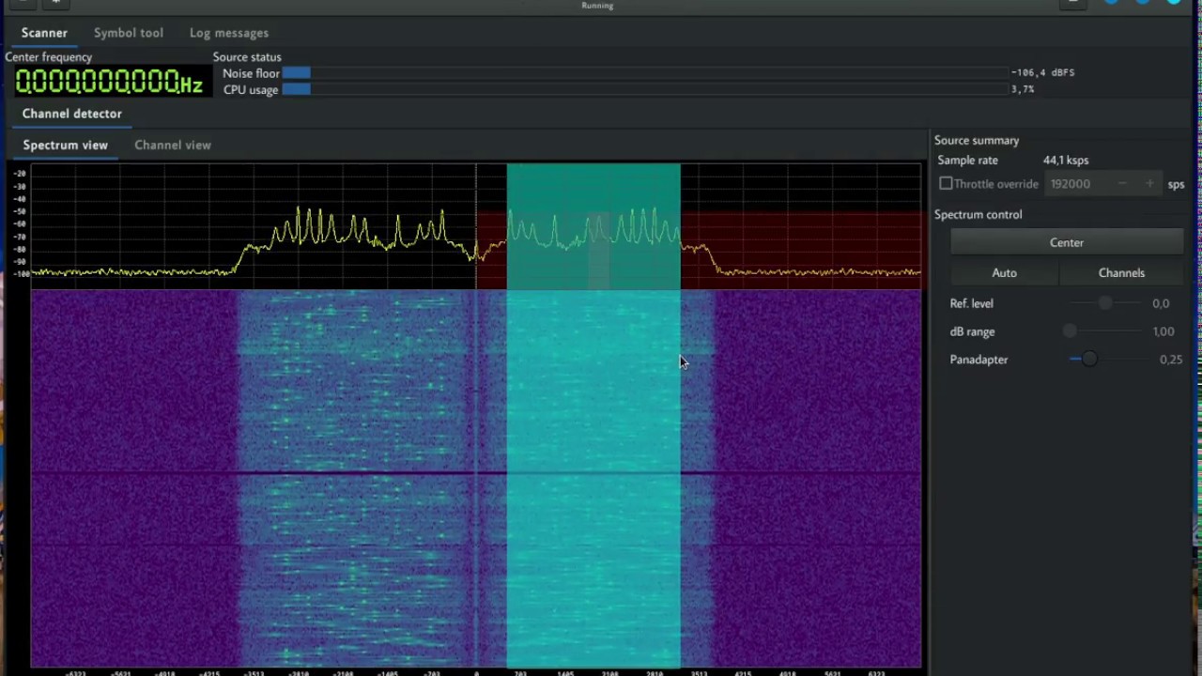The height and width of the screenshot is (676, 1202).
Task: Click the 44,1 ksps sample rate value
Action: coord(1066,161)
